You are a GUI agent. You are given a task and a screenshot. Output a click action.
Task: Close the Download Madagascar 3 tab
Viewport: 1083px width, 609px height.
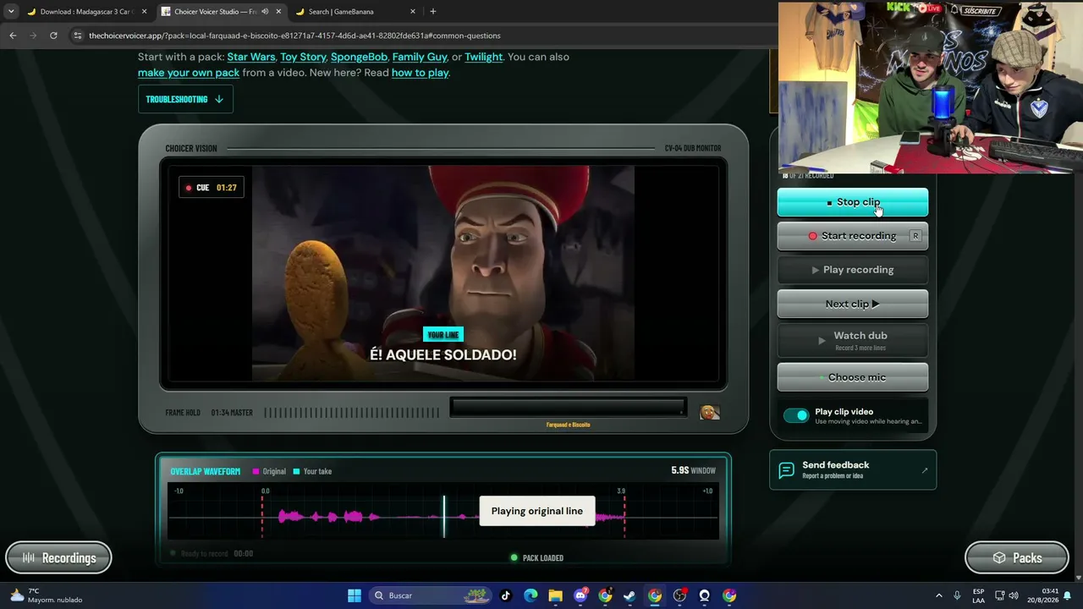click(144, 12)
